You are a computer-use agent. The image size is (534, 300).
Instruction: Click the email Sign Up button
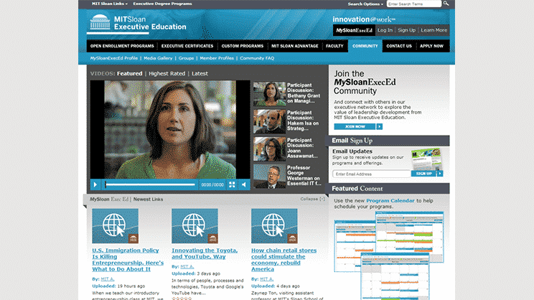pyautogui.click(x=423, y=174)
